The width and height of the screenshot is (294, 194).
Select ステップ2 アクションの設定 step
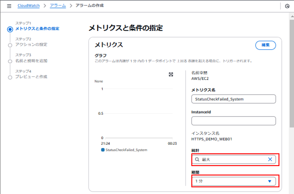[x=31, y=44]
